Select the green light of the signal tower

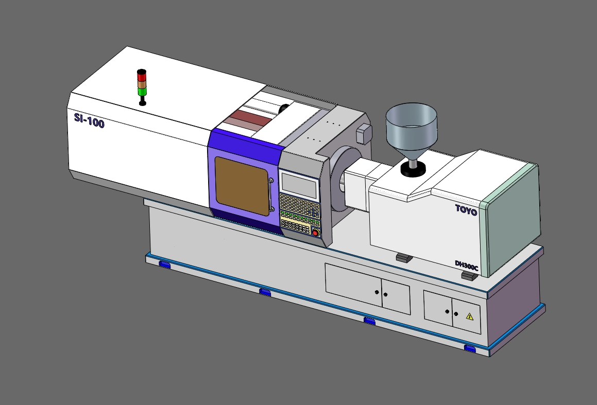(142, 92)
